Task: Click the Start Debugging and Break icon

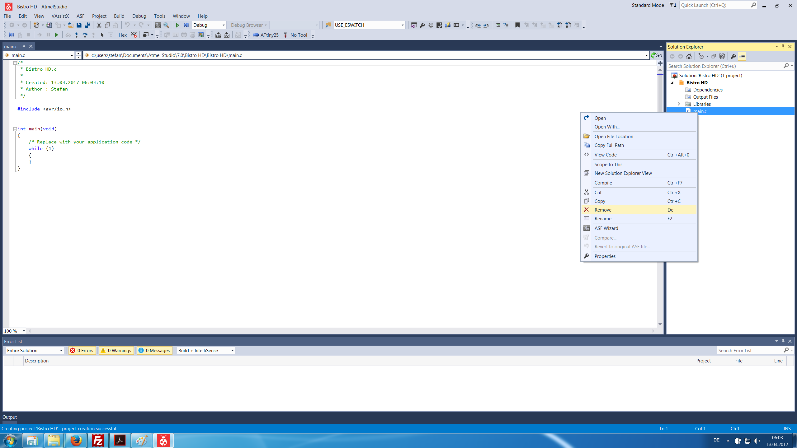Action: coord(186,25)
